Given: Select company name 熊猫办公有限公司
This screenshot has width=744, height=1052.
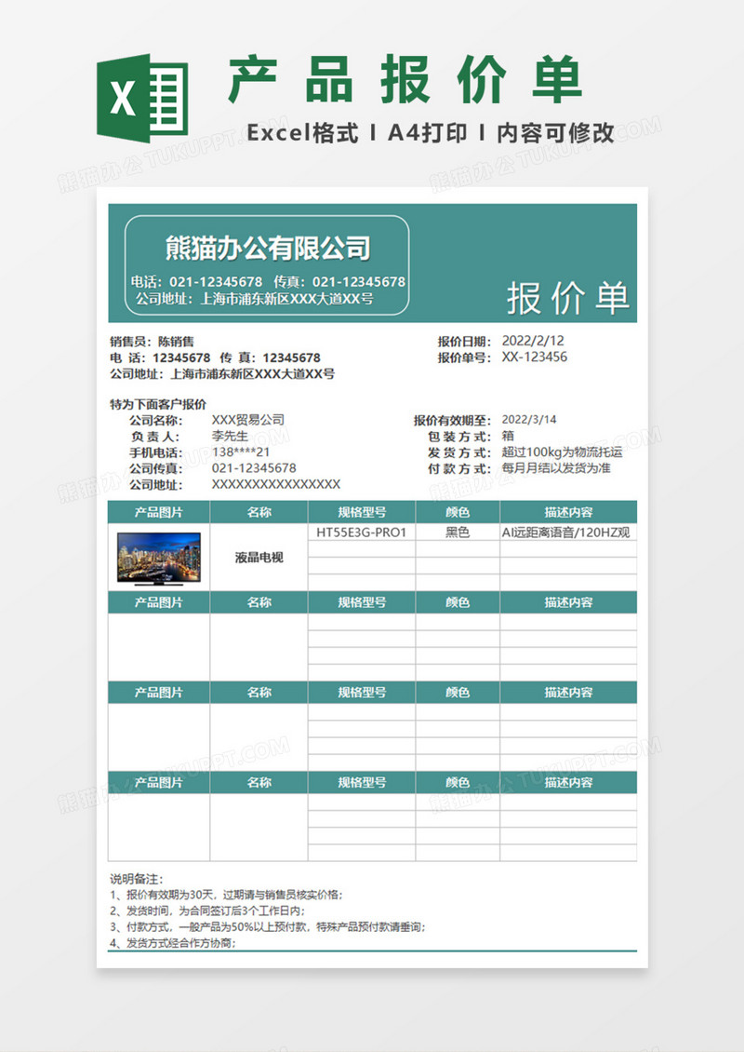Looking at the screenshot, I should click(x=268, y=249).
